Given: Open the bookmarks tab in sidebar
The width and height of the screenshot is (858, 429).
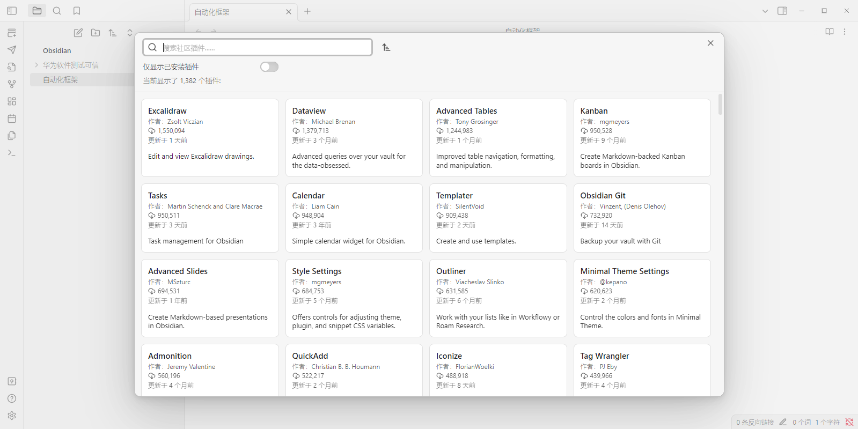Looking at the screenshot, I should click(77, 11).
